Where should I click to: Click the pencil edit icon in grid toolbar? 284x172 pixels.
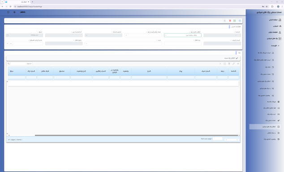pos(234,64)
